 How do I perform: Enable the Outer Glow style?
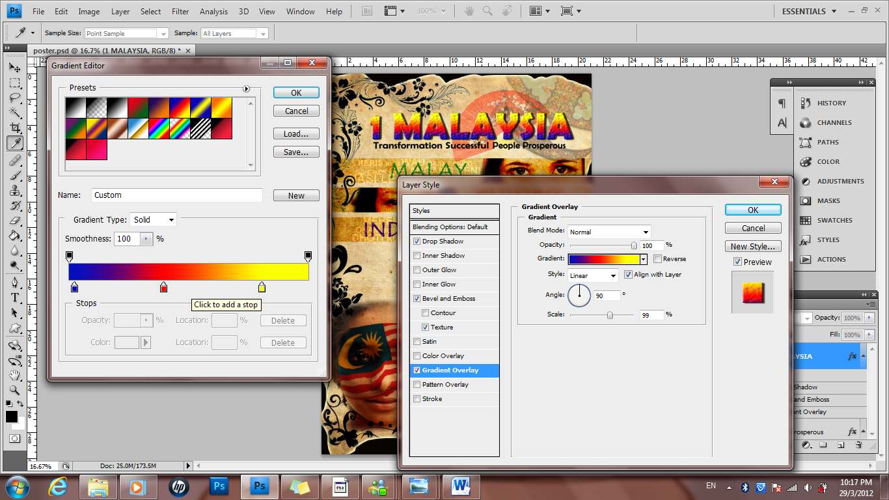[x=417, y=270]
